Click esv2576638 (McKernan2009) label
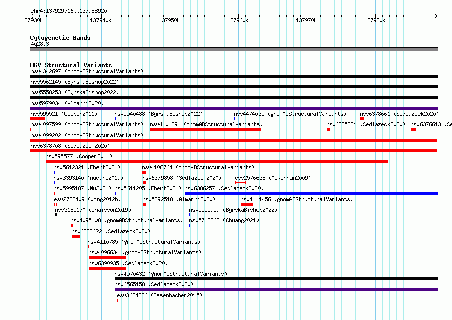 (273, 178)
